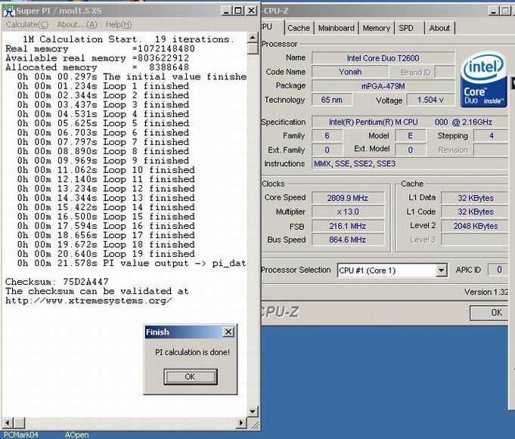Open the About menu in Super PI
The image size is (515, 439).
(x=77, y=25)
